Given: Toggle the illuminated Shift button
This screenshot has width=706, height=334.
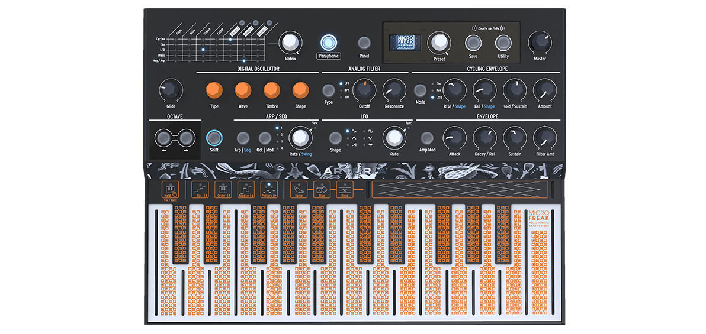Looking at the screenshot, I should [x=214, y=138].
